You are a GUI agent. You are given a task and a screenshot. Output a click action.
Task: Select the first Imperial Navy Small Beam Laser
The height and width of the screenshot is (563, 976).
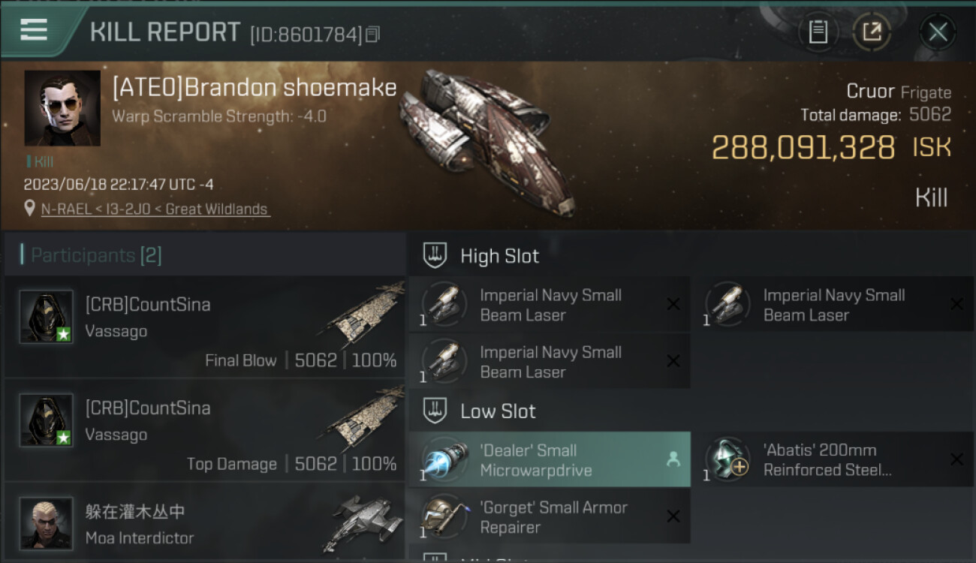click(550, 305)
